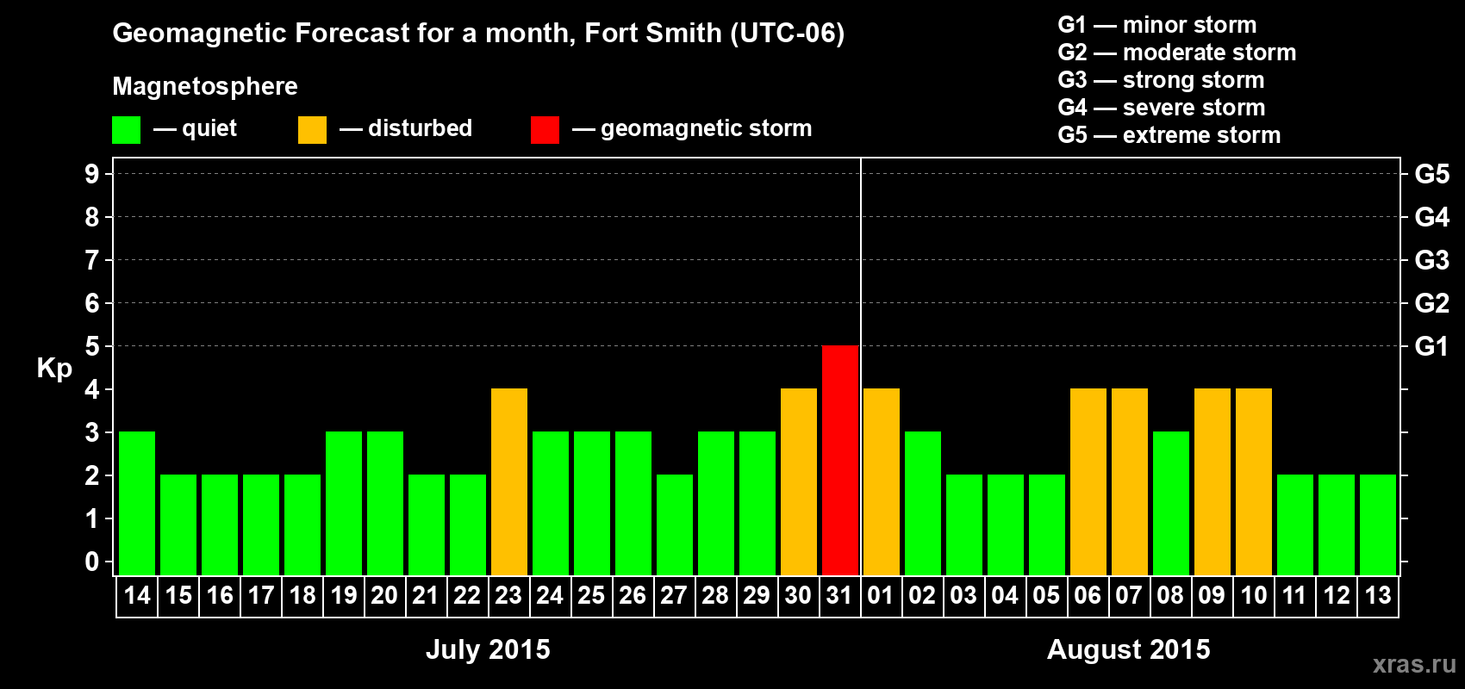The width and height of the screenshot is (1465, 689).
Task: Click the Kp axis label
Action: [x=54, y=369]
